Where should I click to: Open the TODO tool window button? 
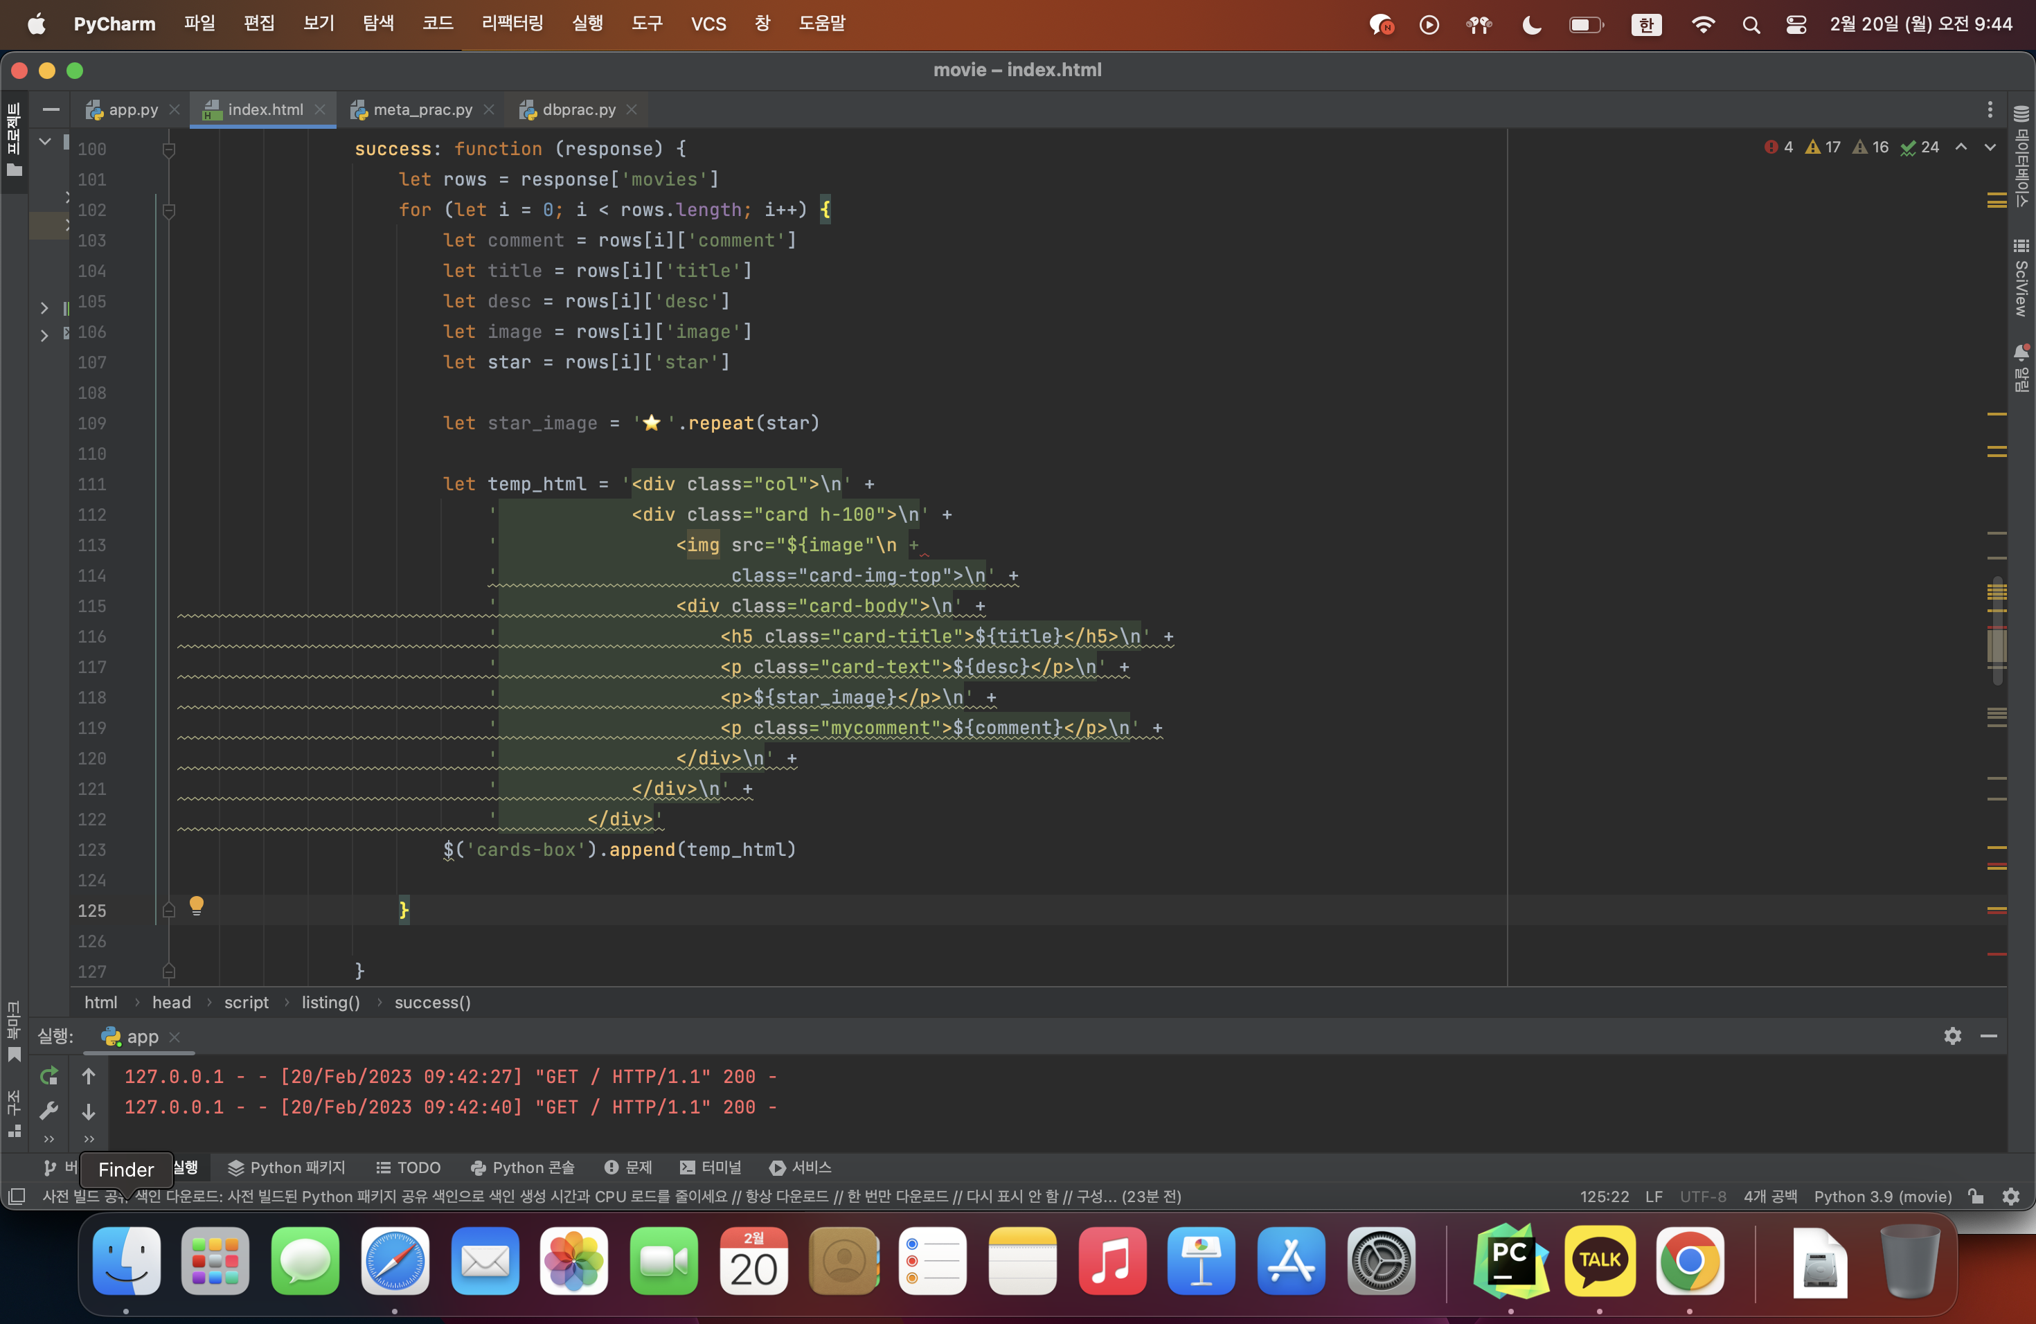[x=408, y=1168]
